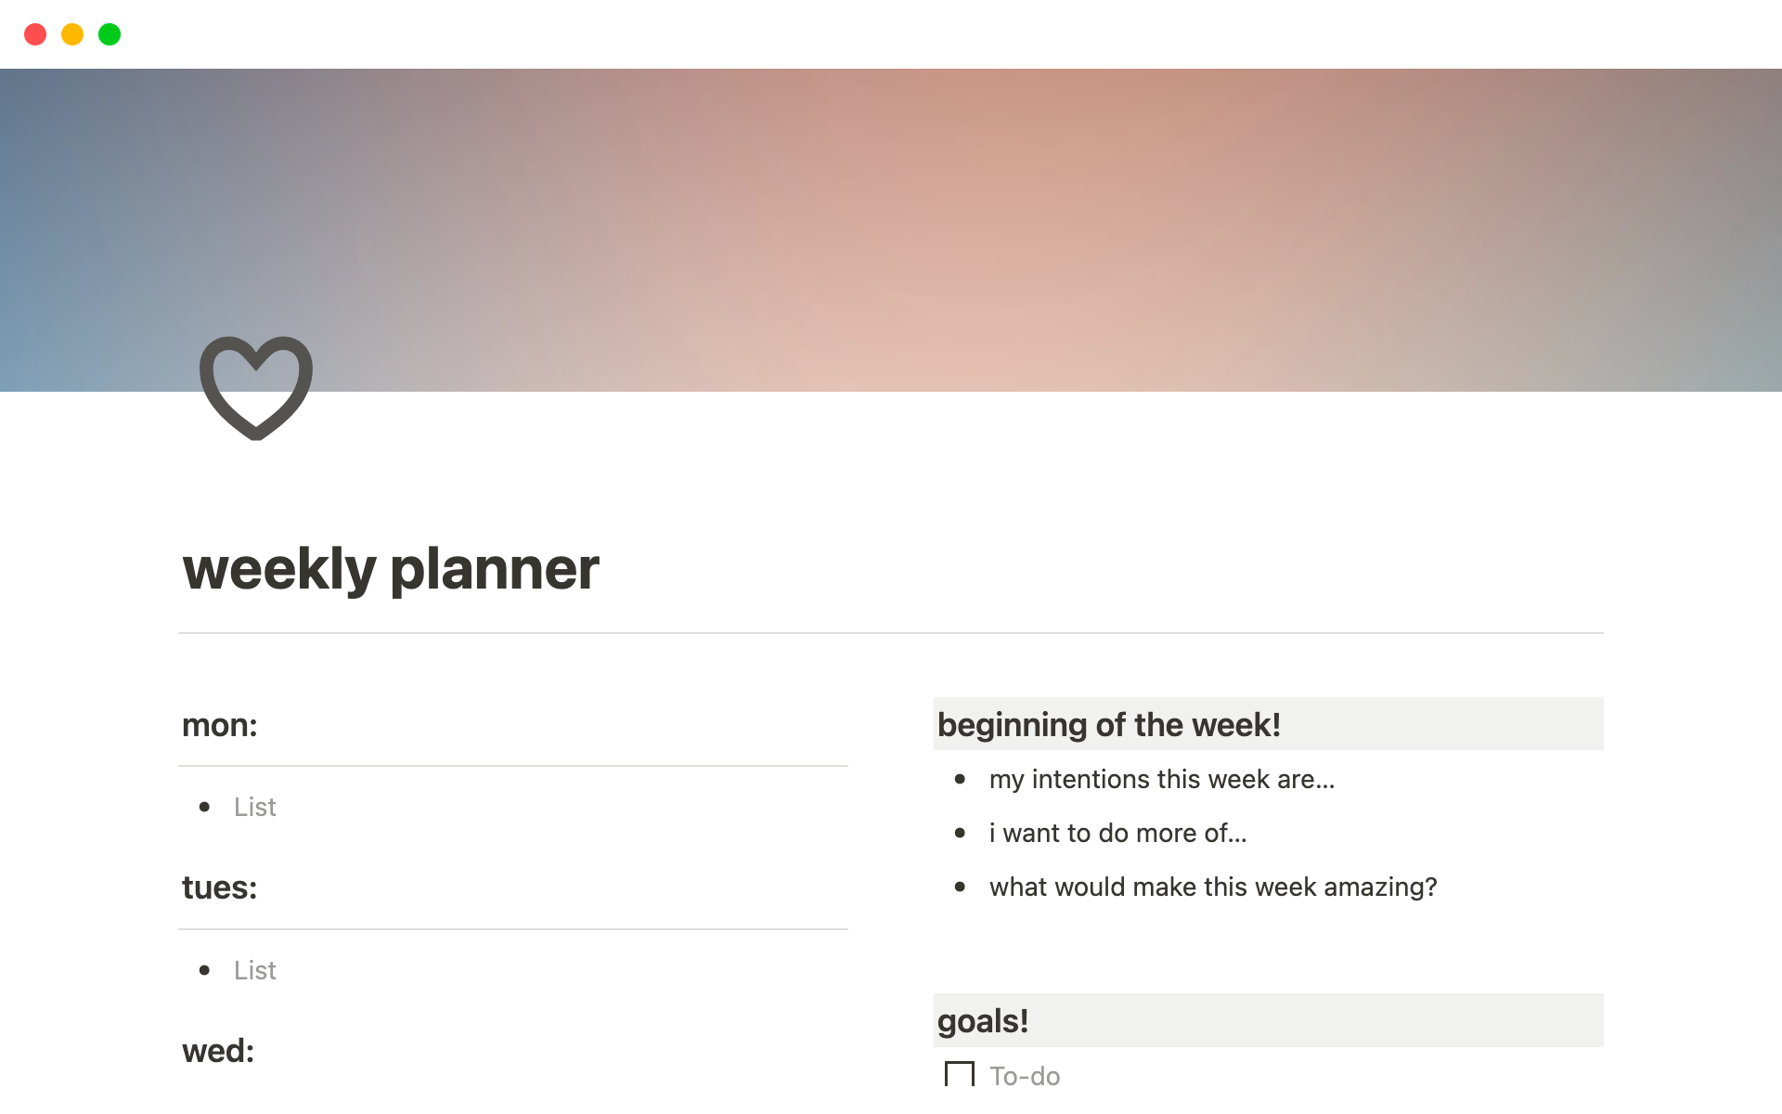This screenshot has width=1782, height=1114.
Task: Click the "beginning of the week!" heading block
Action: coord(1110,725)
